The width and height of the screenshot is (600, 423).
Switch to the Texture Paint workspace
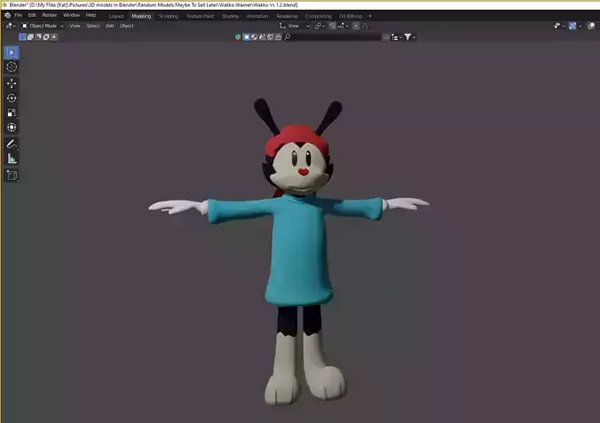coord(201,16)
